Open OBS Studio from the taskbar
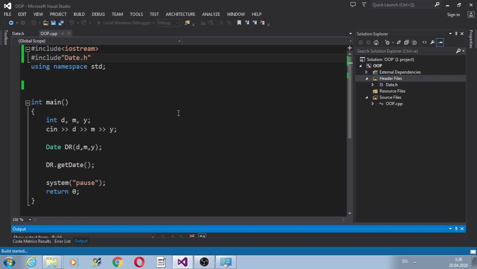477x269 pixels. (204, 262)
